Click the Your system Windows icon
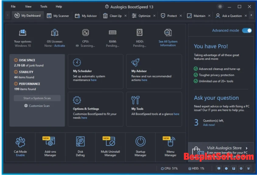This screenshot has height=175, width=257. [x=23, y=33]
